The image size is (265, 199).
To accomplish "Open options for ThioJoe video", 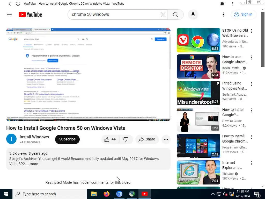I will 251,163.
